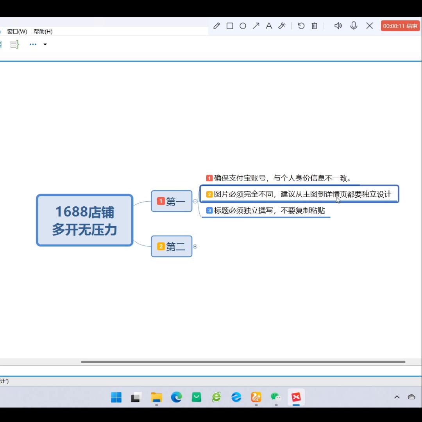The width and height of the screenshot is (422, 422).
Task: Undo the last annotation
Action: pos(301,26)
